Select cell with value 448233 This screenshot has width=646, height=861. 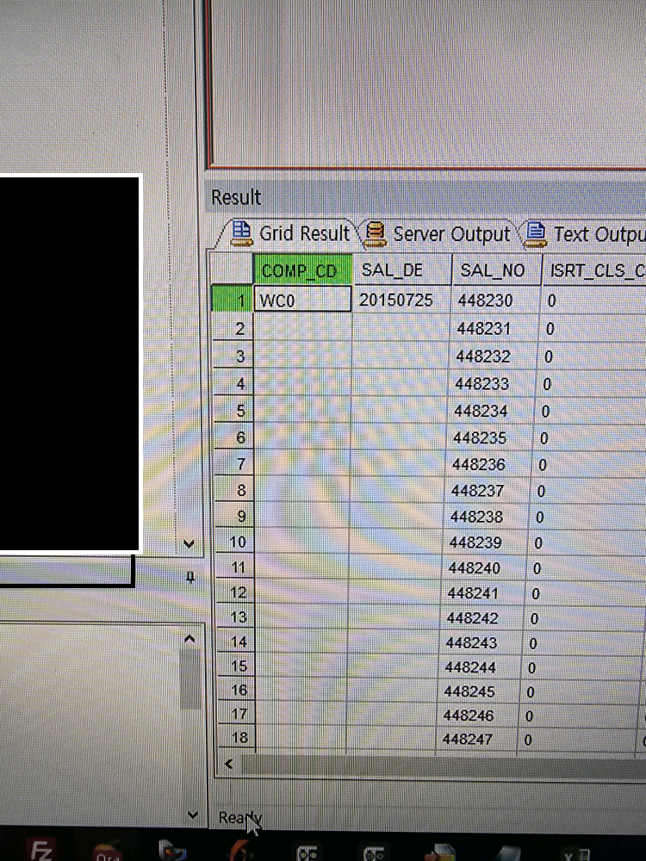(x=491, y=383)
